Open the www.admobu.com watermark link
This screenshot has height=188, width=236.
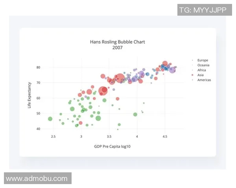tap(37, 179)
